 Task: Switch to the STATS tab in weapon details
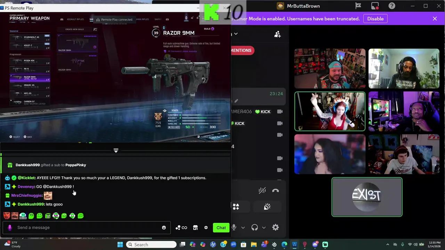(x=175, y=110)
